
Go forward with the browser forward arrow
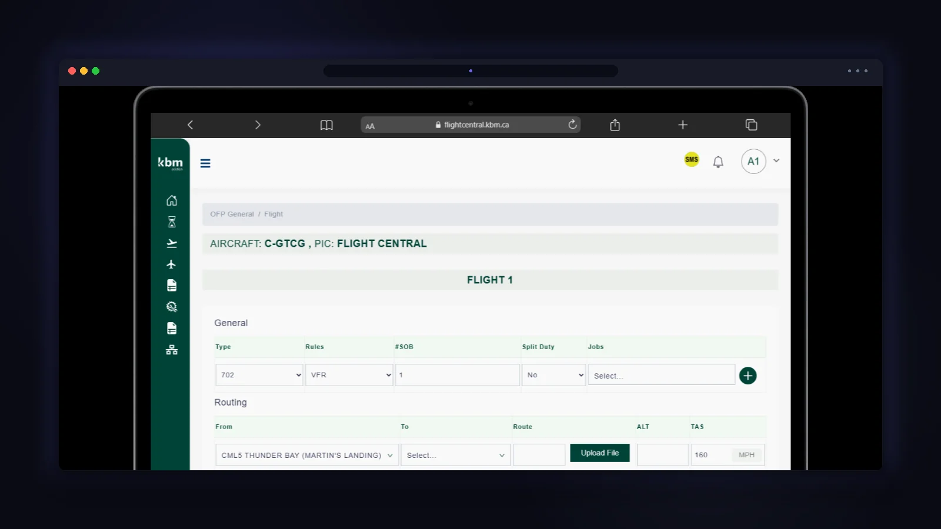tap(258, 125)
